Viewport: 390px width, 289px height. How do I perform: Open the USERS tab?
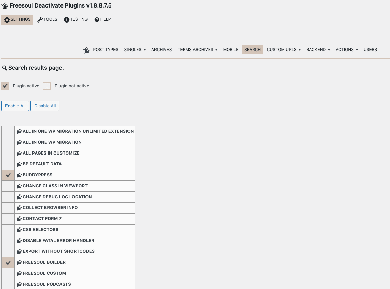tap(370, 50)
